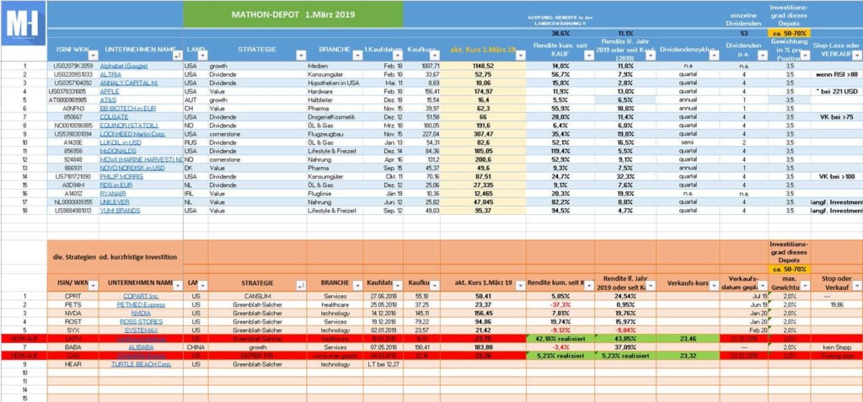Open the max. Gewichtung column filter
The width and height of the screenshot is (863, 402).
pos(805,285)
